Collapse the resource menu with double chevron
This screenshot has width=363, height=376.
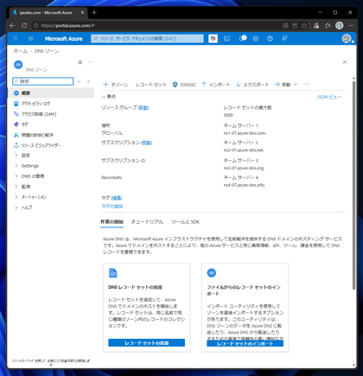tap(88, 81)
